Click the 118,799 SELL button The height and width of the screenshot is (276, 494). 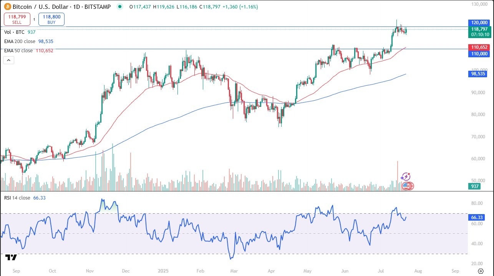(x=17, y=19)
